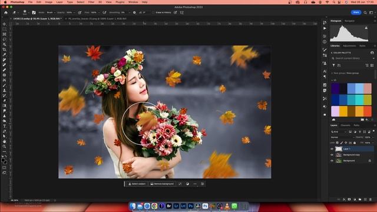Switch to the Navigator tab

coord(349,21)
